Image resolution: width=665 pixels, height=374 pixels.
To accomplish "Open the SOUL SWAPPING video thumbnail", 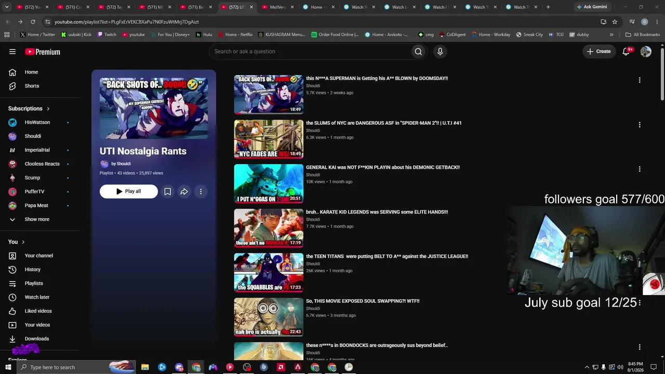I will pos(269,317).
